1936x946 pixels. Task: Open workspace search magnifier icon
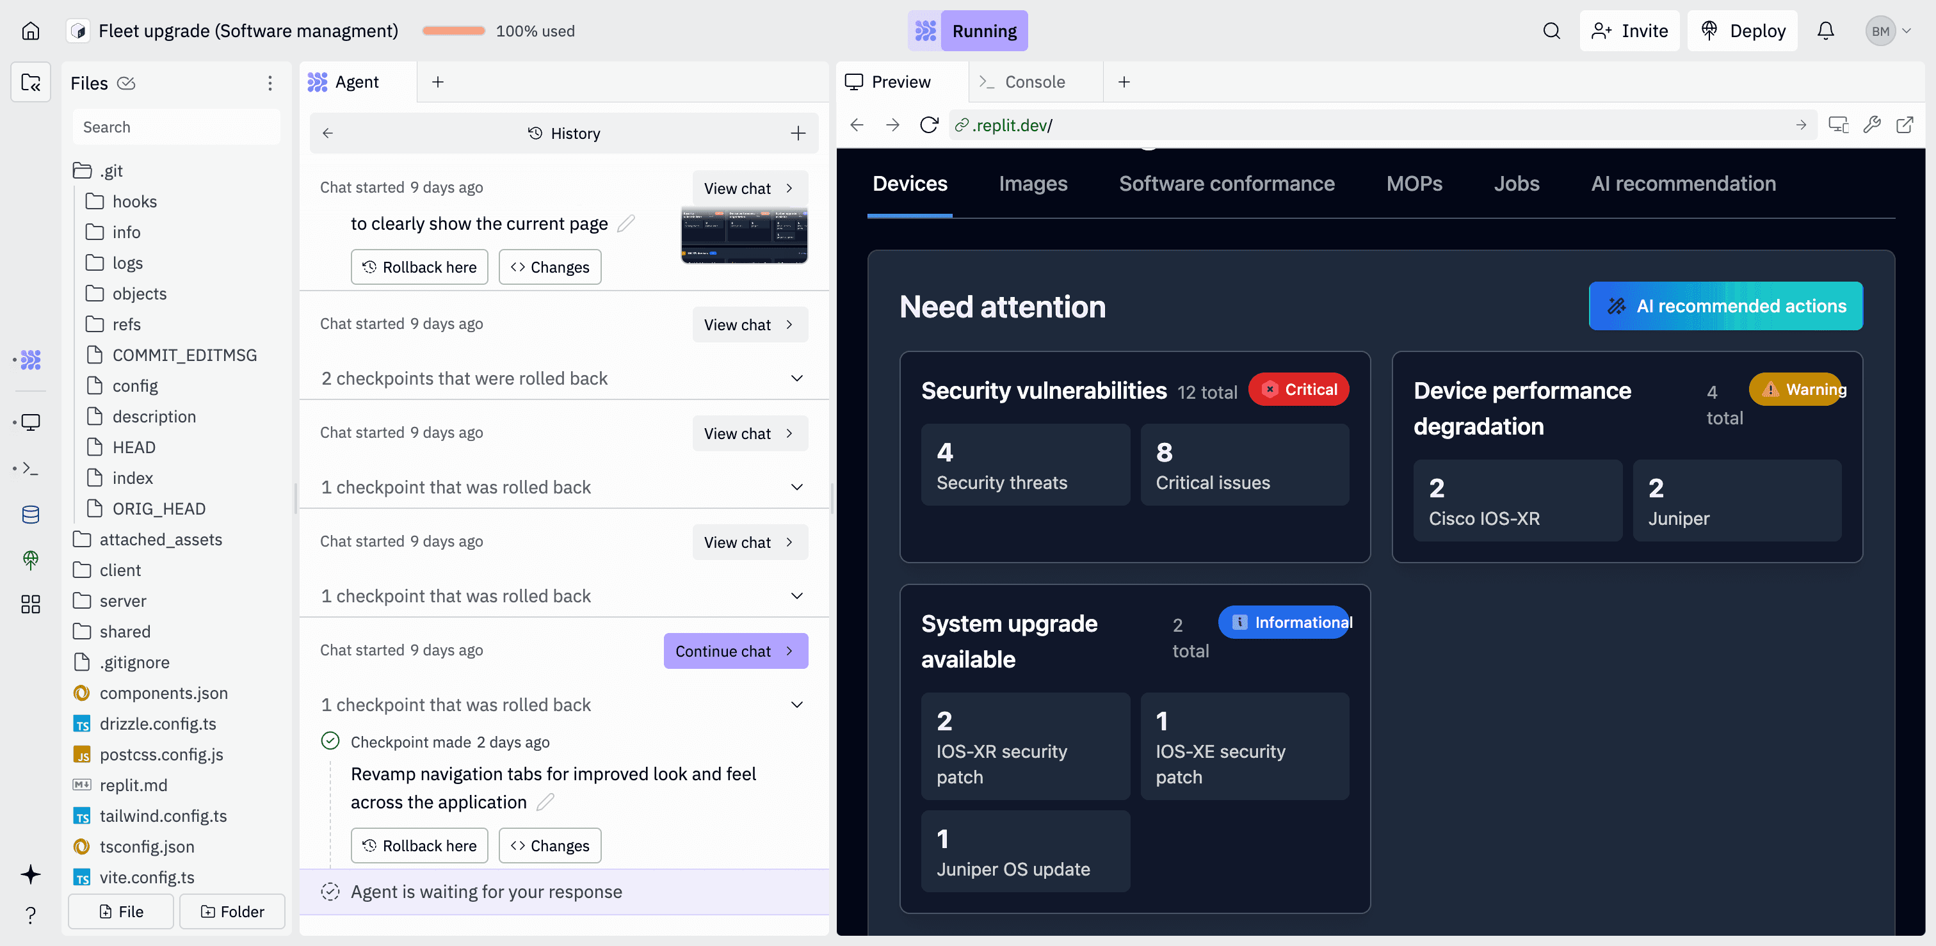[x=1551, y=31]
